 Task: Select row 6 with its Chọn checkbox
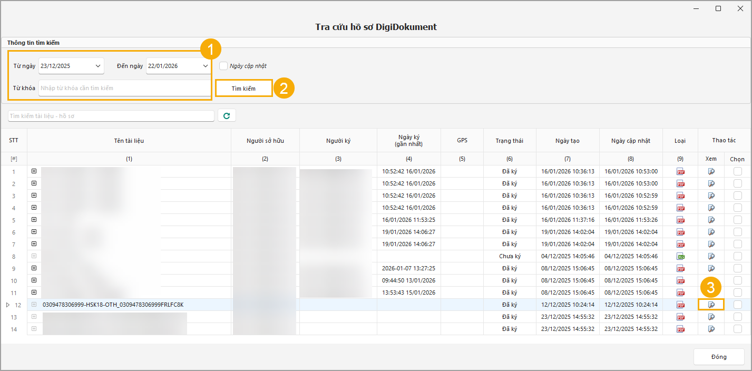coord(738,232)
